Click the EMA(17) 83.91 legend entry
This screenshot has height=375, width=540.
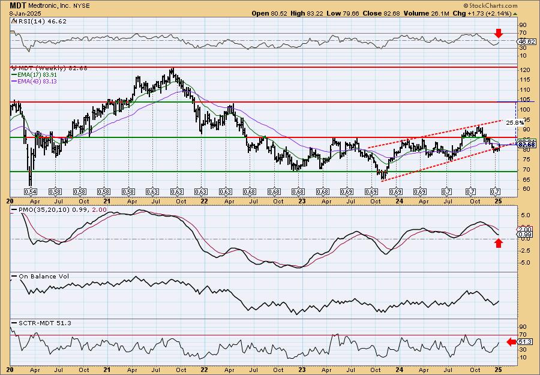(34, 75)
